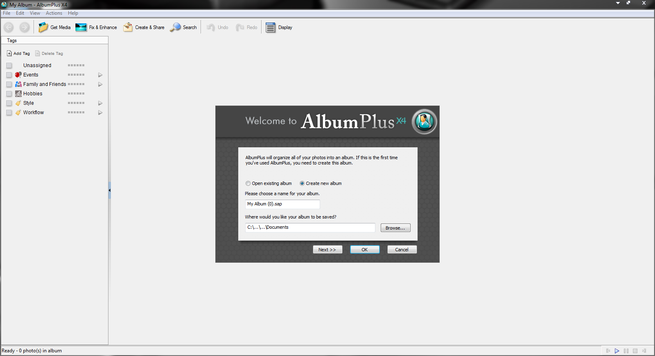
Task: Click the Events balloon tag icon
Action: [18, 75]
